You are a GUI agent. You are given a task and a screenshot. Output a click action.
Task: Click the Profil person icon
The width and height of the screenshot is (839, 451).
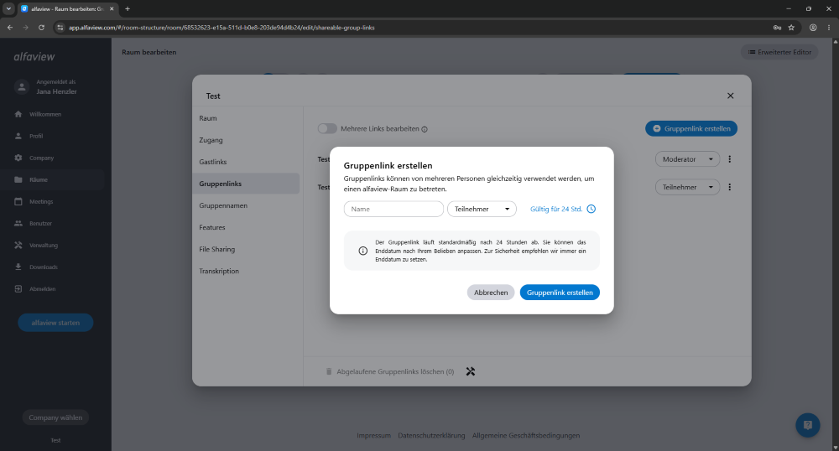click(18, 136)
